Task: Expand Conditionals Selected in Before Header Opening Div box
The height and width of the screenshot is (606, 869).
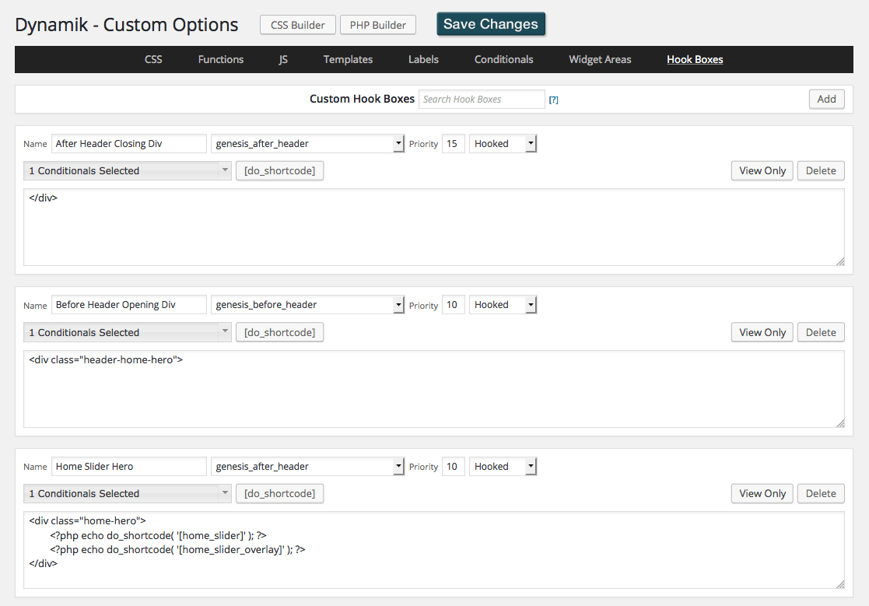Action: click(x=127, y=332)
